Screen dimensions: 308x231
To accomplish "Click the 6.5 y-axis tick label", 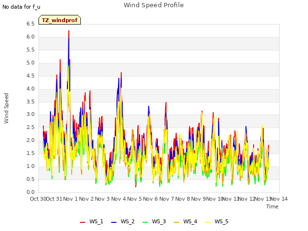I will (30, 24).
